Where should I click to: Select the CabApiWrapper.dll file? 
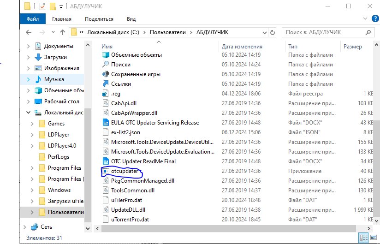[134, 113]
